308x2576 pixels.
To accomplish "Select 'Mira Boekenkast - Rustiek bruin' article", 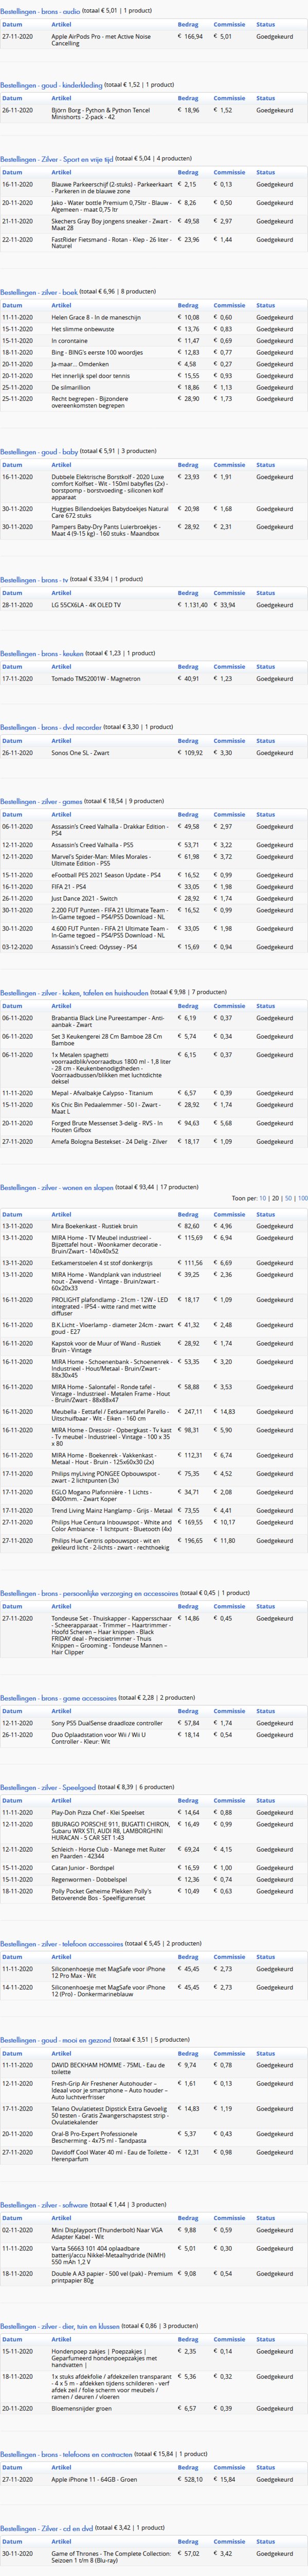I will [x=95, y=1226].
